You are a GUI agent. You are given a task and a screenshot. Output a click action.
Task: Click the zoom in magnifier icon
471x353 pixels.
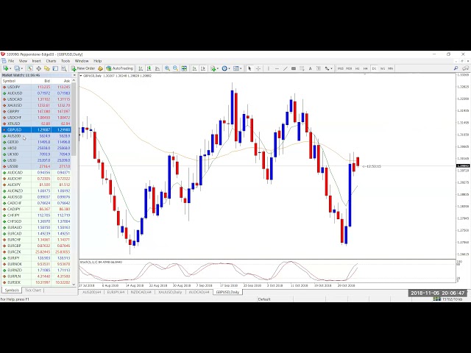point(167,68)
